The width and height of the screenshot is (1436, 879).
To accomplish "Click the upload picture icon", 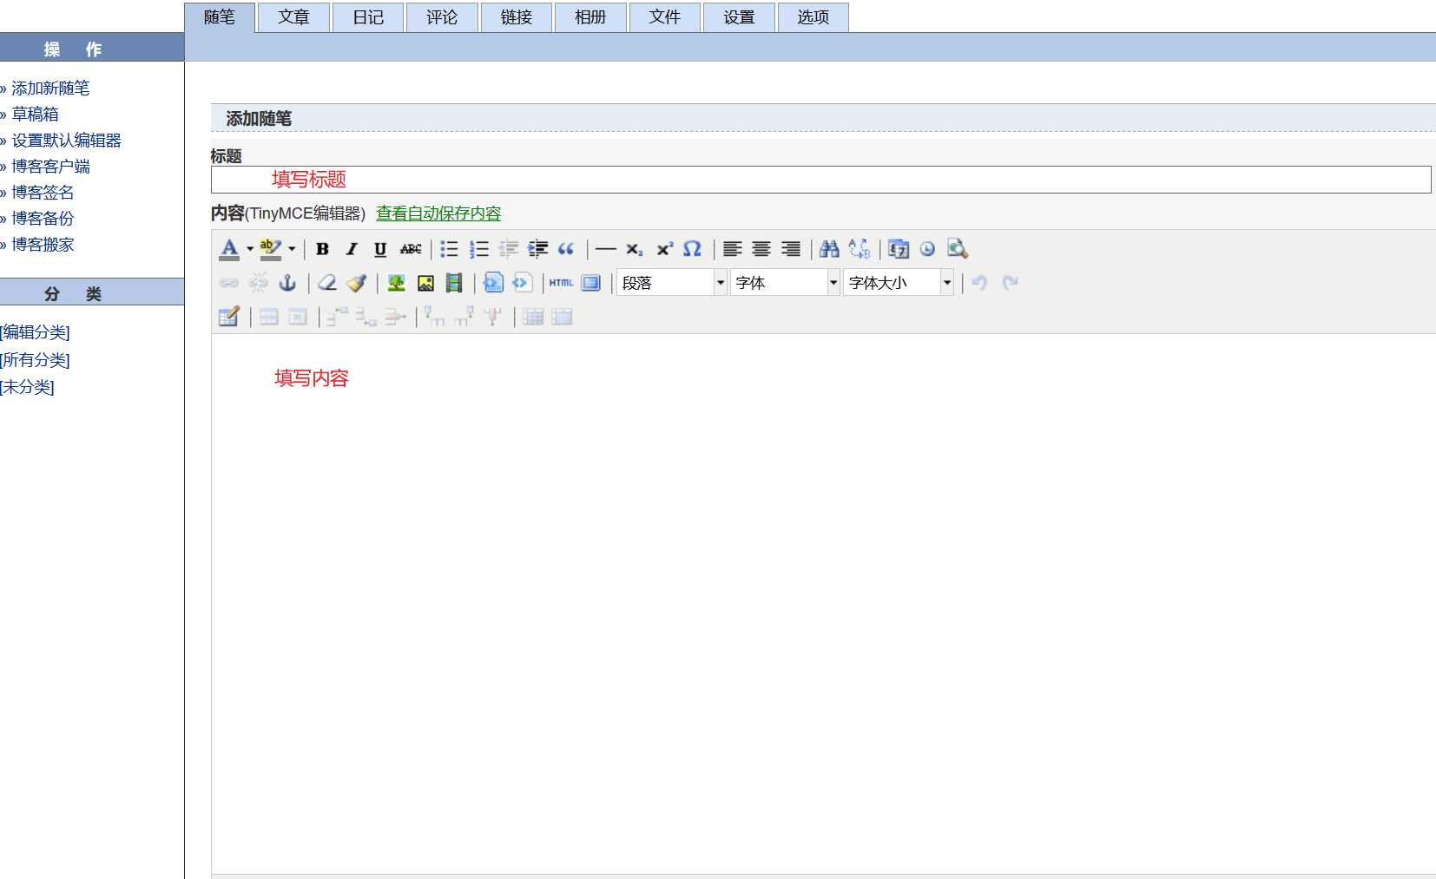I will [425, 283].
